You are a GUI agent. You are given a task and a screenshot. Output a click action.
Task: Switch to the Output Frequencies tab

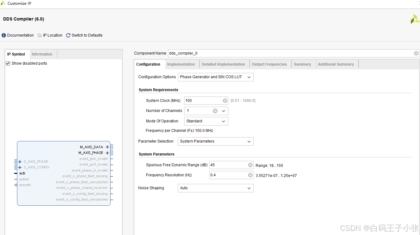pyautogui.click(x=269, y=64)
